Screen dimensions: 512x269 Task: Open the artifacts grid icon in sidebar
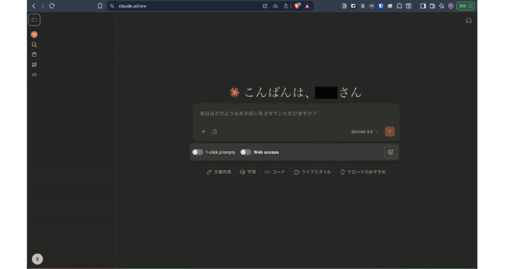(x=34, y=64)
